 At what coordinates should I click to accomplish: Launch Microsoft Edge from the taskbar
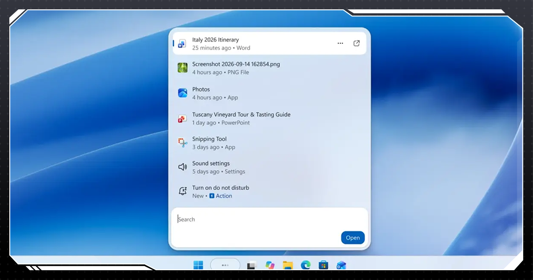[x=306, y=265]
